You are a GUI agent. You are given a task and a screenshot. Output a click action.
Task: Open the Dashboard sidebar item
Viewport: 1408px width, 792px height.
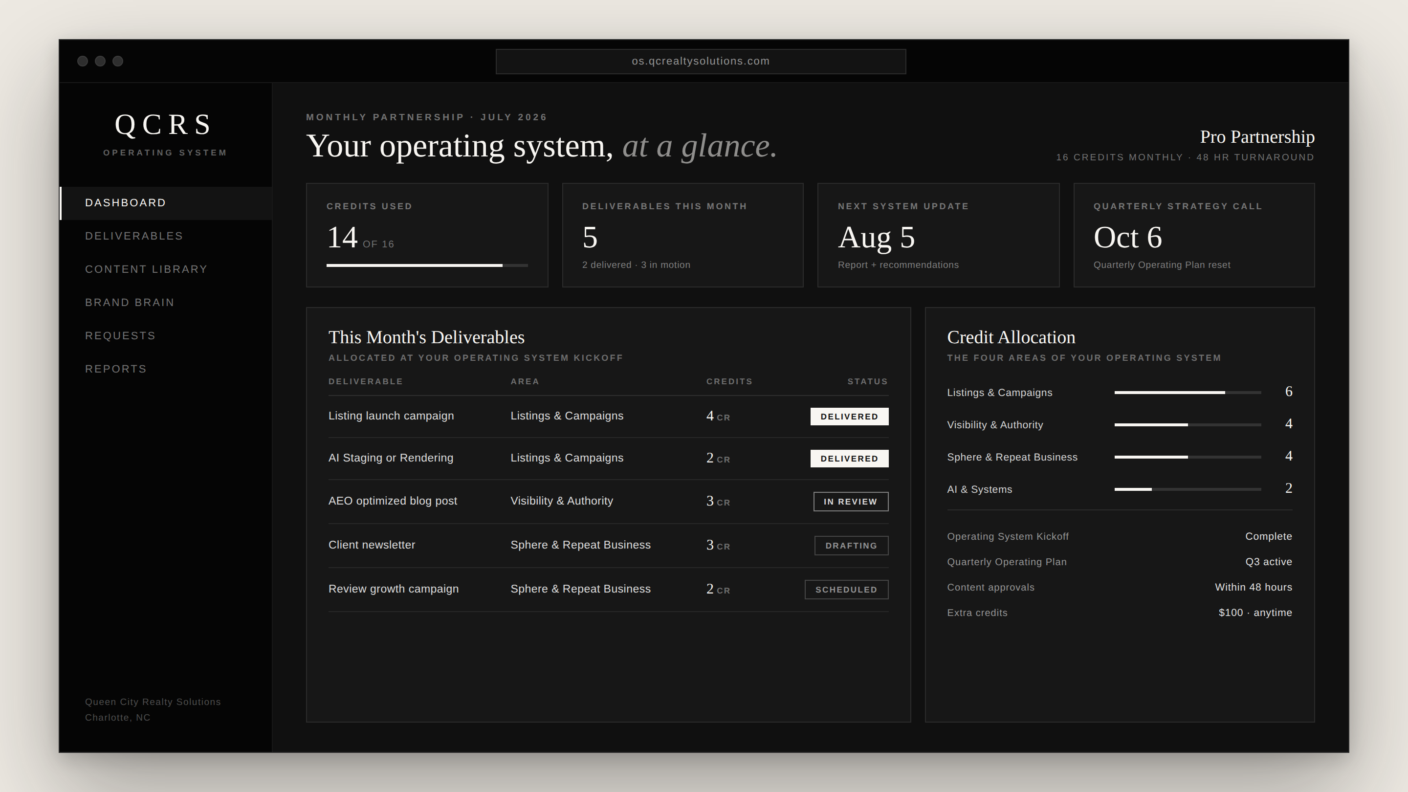tap(166, 203)
